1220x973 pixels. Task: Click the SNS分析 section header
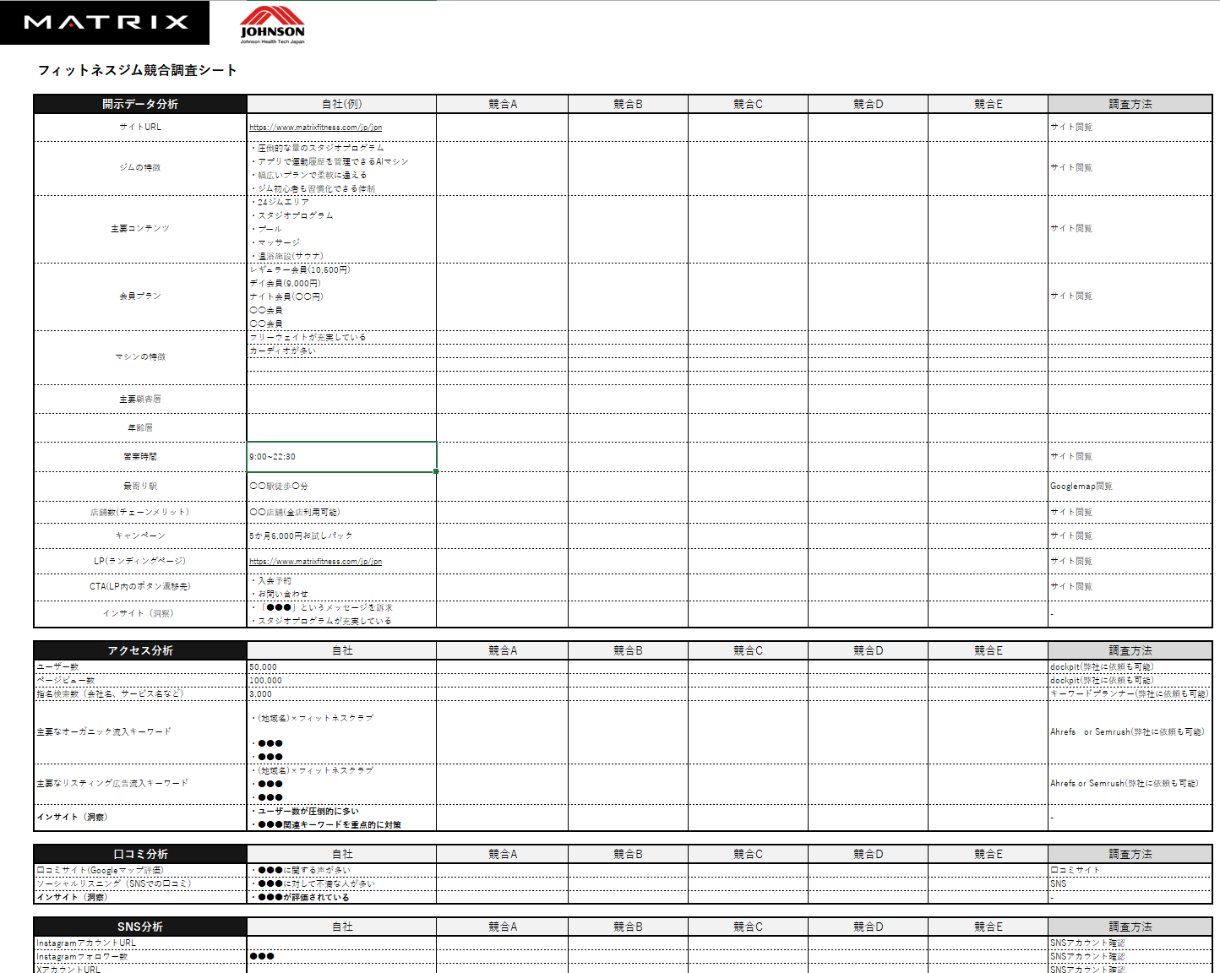(140, 927)
